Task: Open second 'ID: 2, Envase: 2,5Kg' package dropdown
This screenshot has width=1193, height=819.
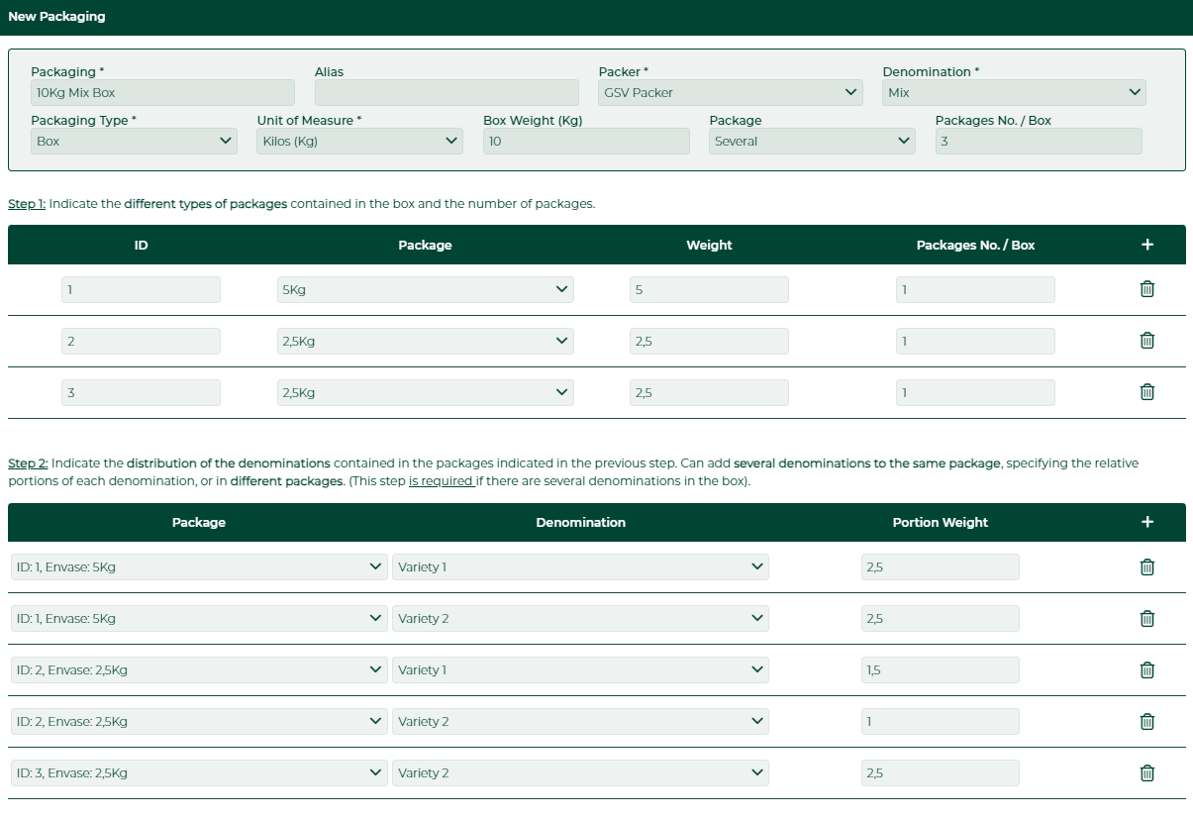Action: click(199, 722)
